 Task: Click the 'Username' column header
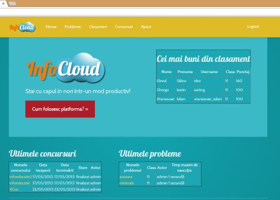[x=209, y=72]
